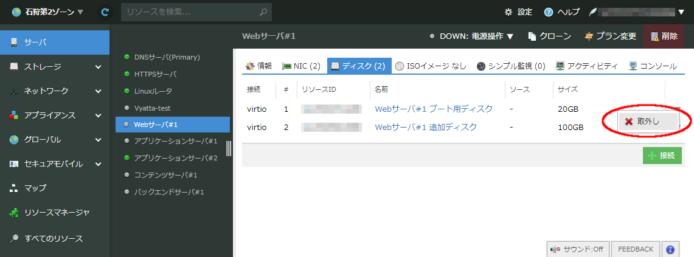Click the refresh icon beside zone selector
Image resolution: width=694 pixels, height=257 pixels.
(105, 12)
